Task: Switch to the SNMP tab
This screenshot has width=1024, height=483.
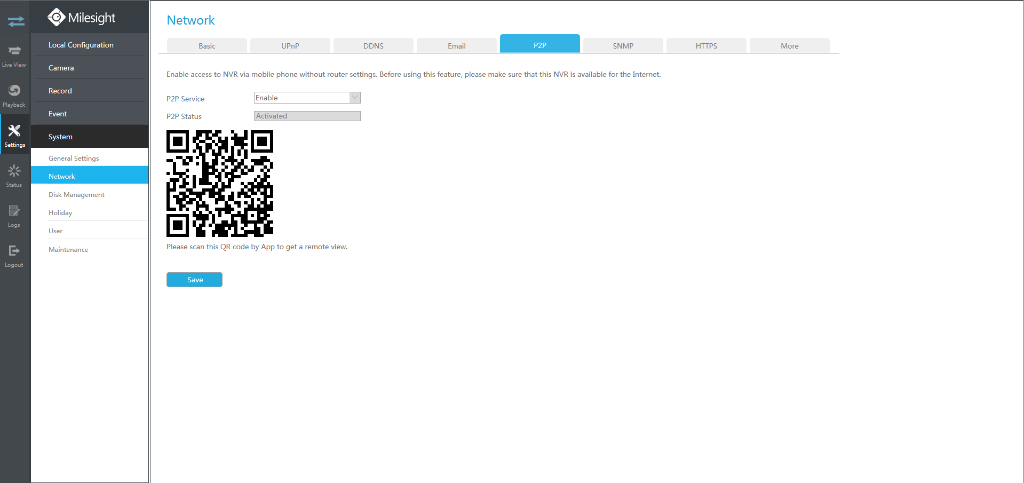Action: pyautogui.click(x=623, y=45)
